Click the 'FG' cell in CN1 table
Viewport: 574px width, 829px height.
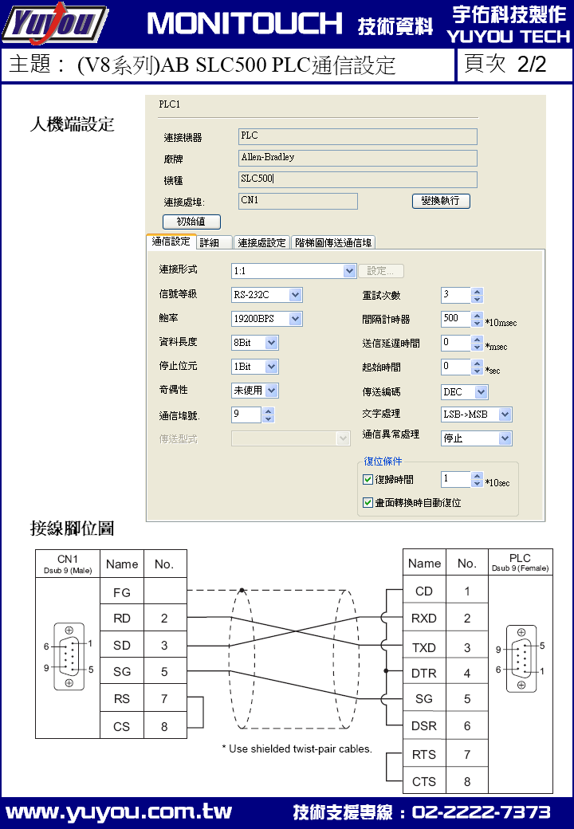pyautogui.click(x=121, y=593)
